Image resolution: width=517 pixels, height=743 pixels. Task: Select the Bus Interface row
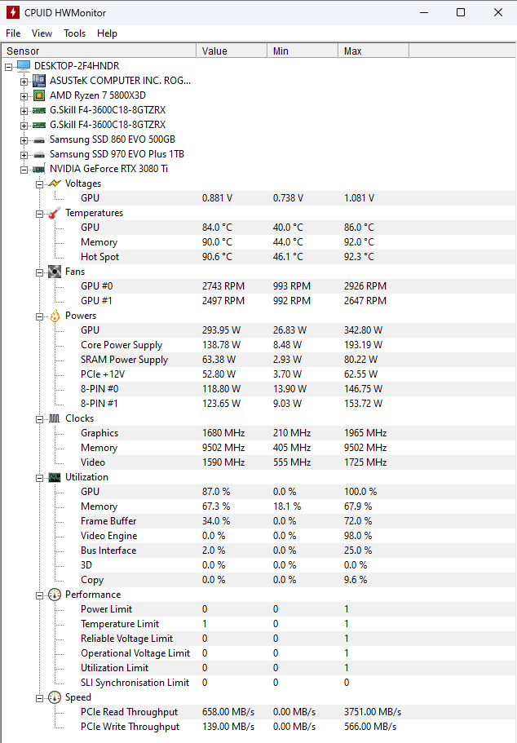[298, 551]
